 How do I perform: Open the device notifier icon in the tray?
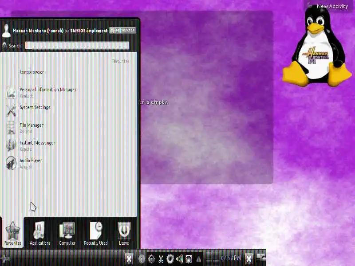(189, 259)
